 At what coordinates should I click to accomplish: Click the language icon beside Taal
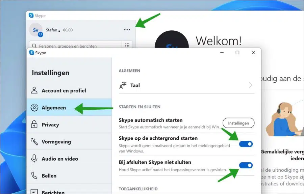123,85
